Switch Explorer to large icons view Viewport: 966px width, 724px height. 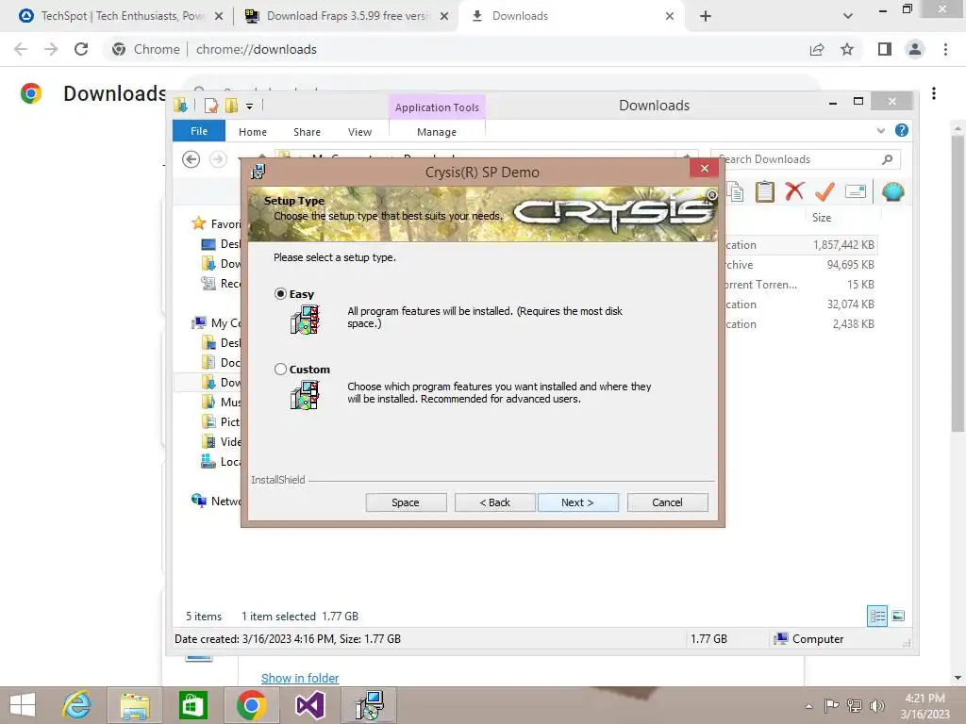pyautogui.click(x=898, y=616)
